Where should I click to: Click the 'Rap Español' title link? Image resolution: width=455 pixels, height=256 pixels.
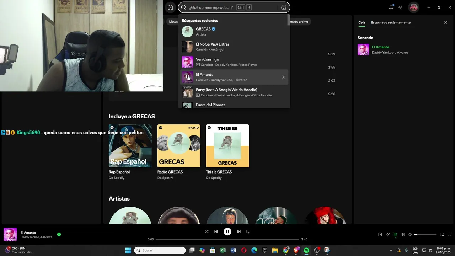tap(119, 172)
